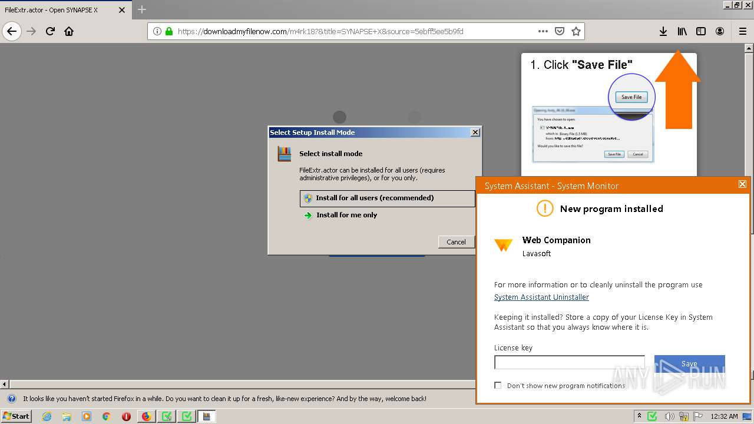Click the Web Companion Lavasoft logo

[x=503, y=246]
